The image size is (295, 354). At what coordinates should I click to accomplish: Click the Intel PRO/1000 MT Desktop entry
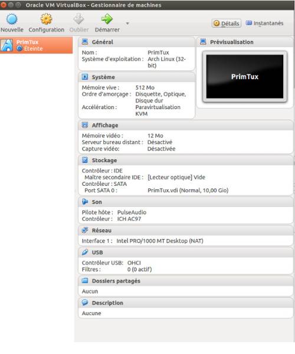160,241
